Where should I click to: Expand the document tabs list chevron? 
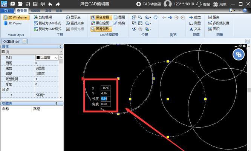pyautogui.click(x=247, y=41)
